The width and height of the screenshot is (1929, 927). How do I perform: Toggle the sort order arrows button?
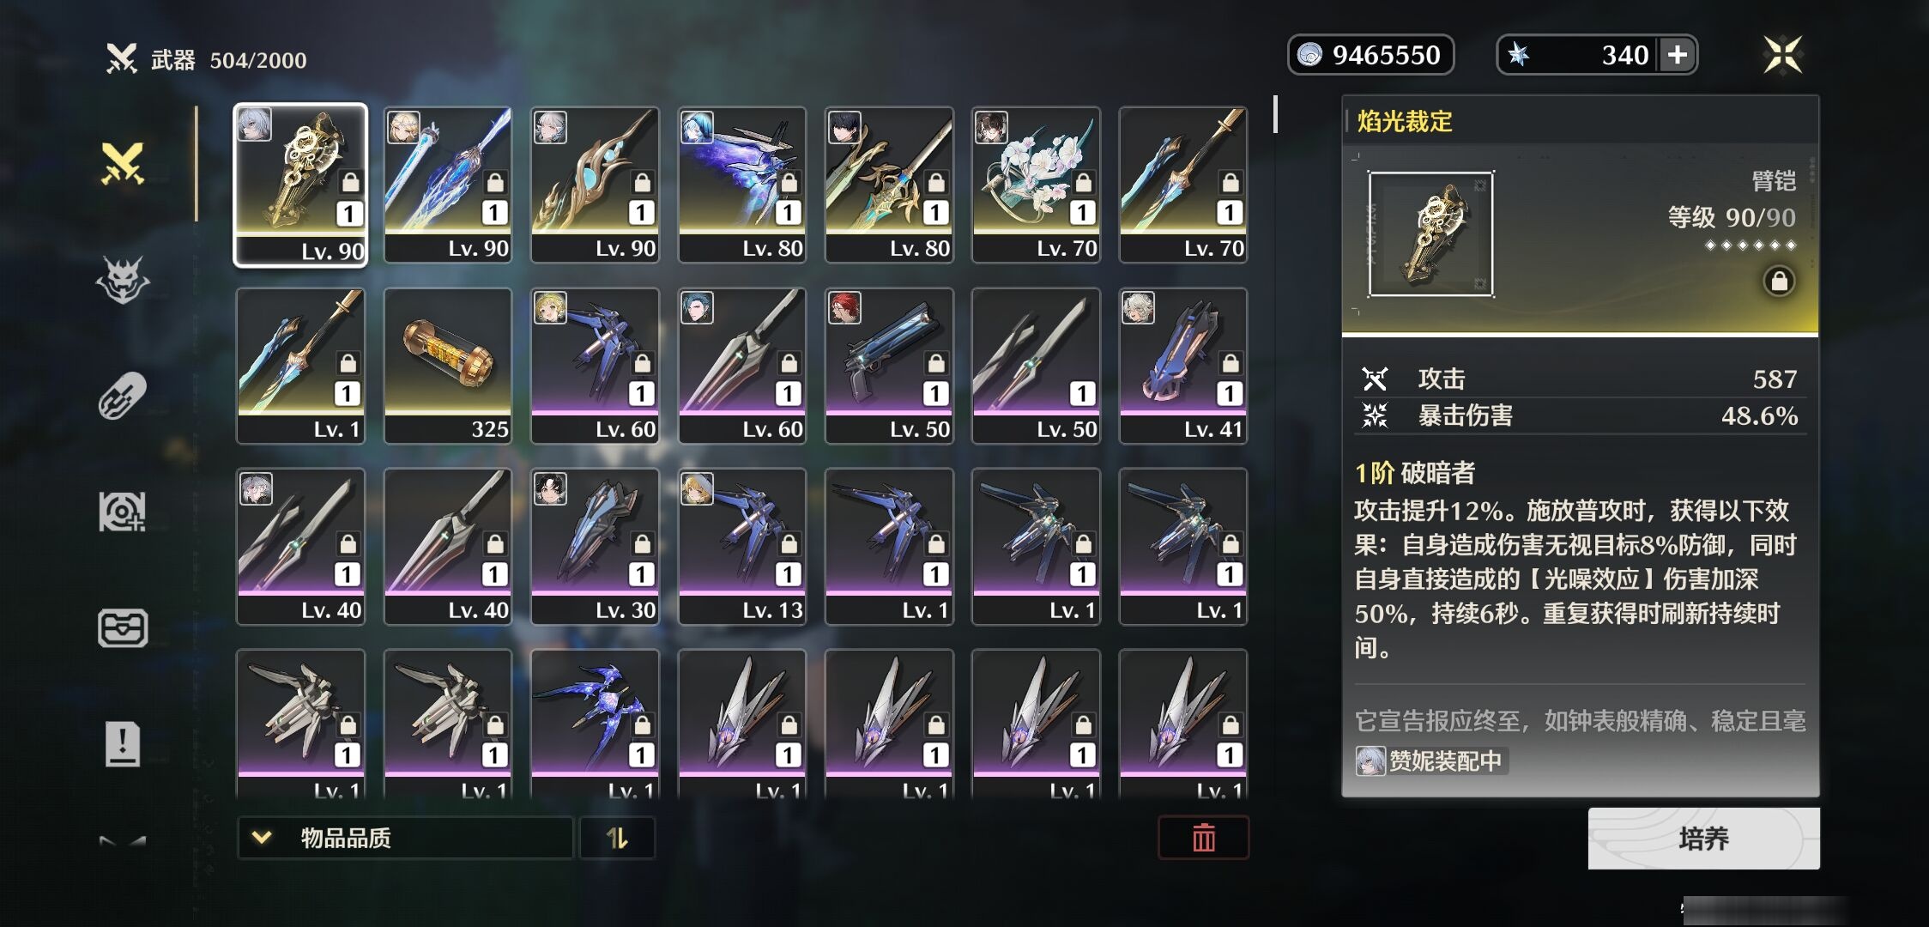coord(617,838)
